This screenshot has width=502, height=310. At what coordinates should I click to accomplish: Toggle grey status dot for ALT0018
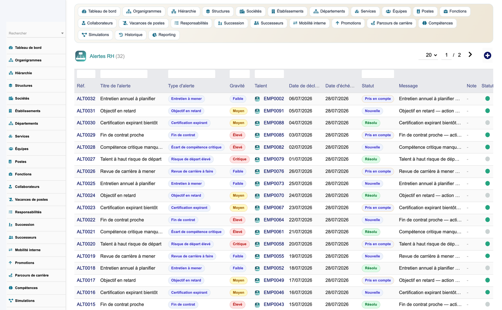[487, 268]
